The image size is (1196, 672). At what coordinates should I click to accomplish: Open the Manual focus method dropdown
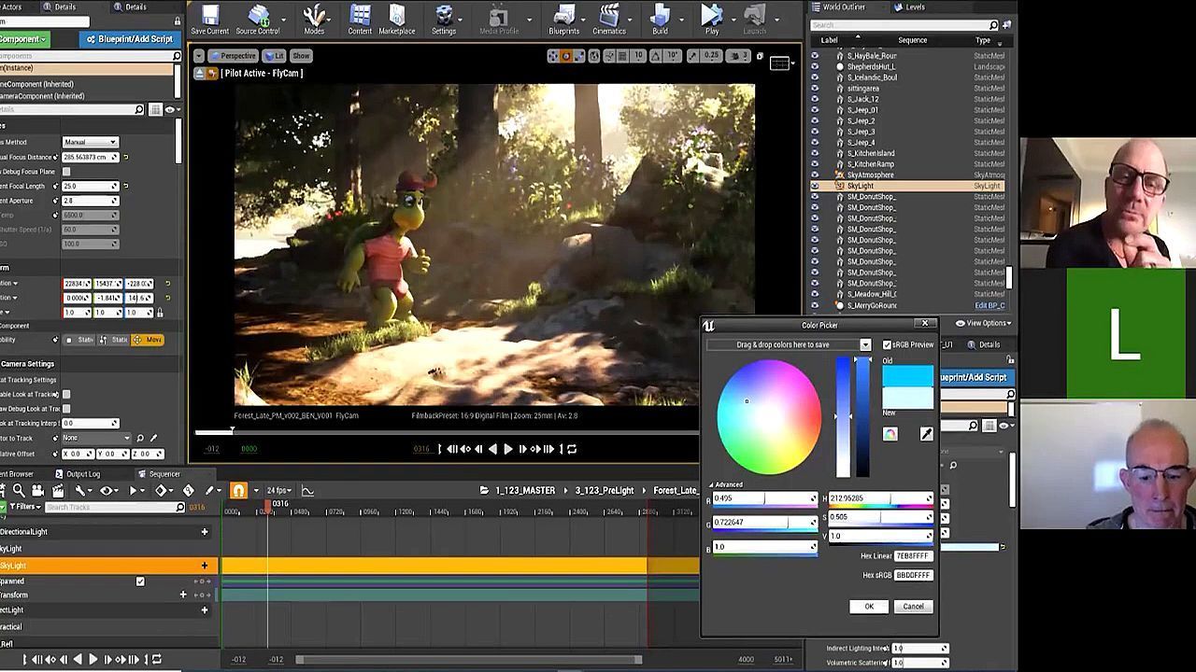pyautogui.click(x=91, y=142)
